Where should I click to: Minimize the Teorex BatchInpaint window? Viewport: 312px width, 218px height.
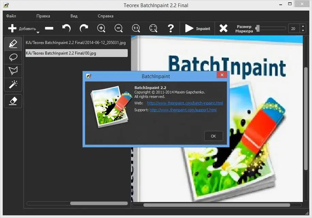[x=281, y=4]
